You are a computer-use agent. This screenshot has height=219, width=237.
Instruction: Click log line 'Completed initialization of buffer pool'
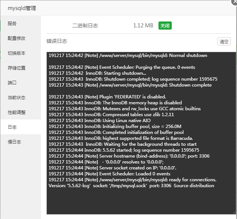(x=116, y=132)
